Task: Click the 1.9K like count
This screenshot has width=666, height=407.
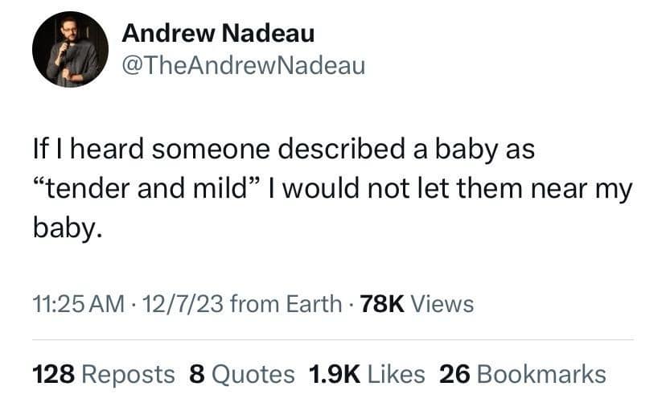Action: click(x=334, y=373)
